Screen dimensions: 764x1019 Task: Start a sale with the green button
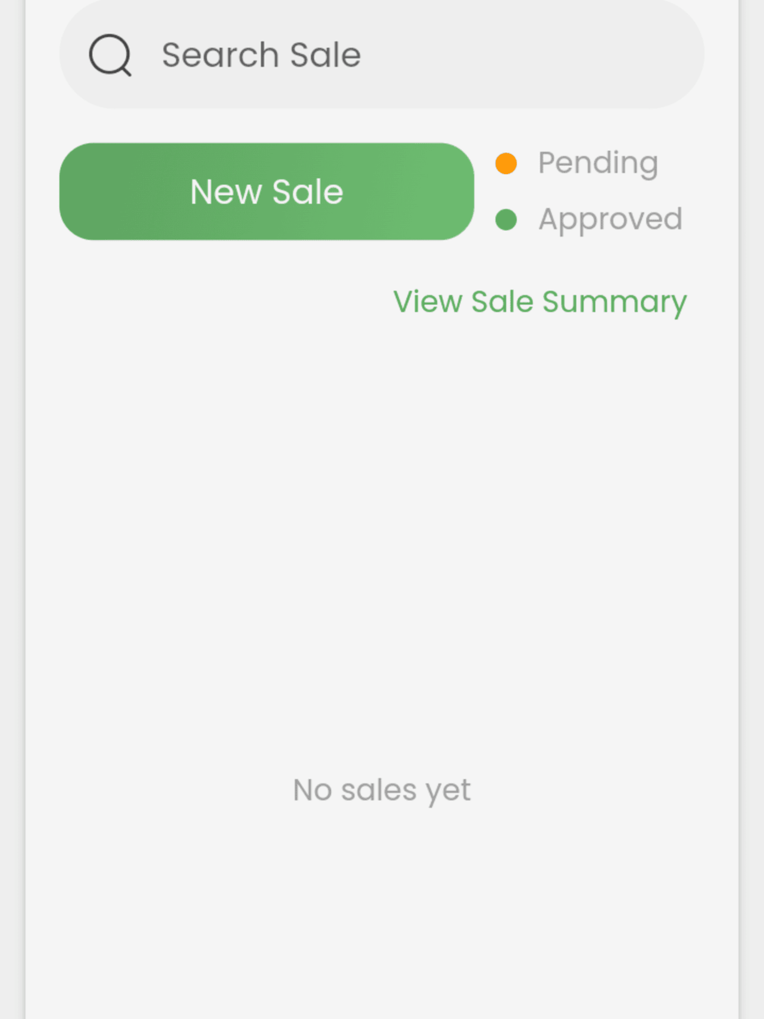coord(267,191)
